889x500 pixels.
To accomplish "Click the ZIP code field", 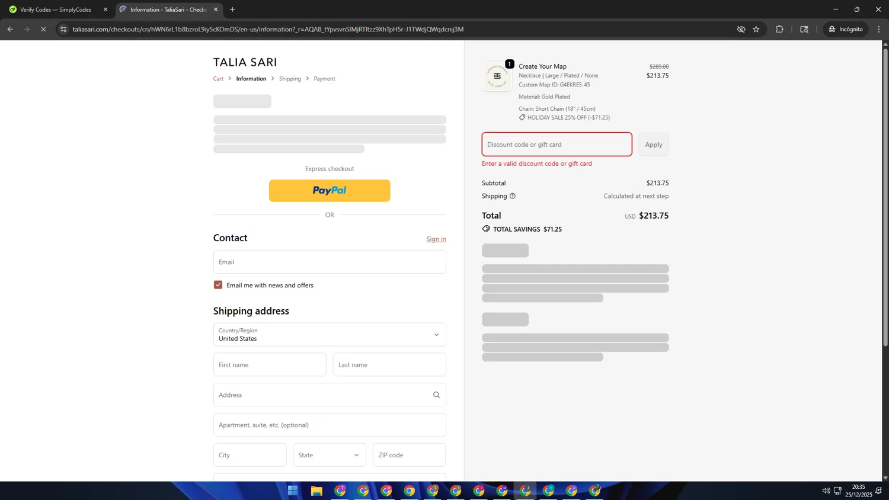I will [x=409, y=455].
